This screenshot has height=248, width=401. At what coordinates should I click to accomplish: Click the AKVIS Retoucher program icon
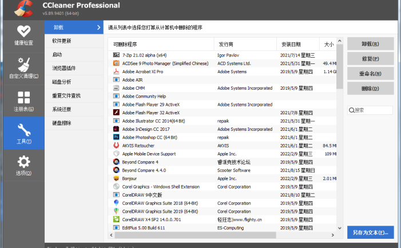(116, 146)
